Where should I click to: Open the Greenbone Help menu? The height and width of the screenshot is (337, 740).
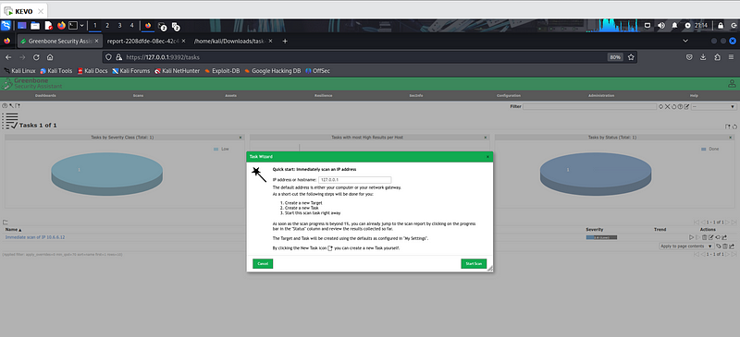point(694,96)
